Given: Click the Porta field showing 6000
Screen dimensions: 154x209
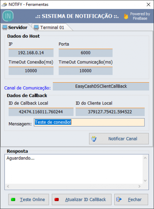Looking at the screenshot, I should coord(86,53).
